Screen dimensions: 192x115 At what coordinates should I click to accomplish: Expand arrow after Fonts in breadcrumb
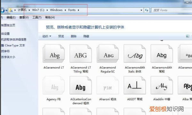78,10
